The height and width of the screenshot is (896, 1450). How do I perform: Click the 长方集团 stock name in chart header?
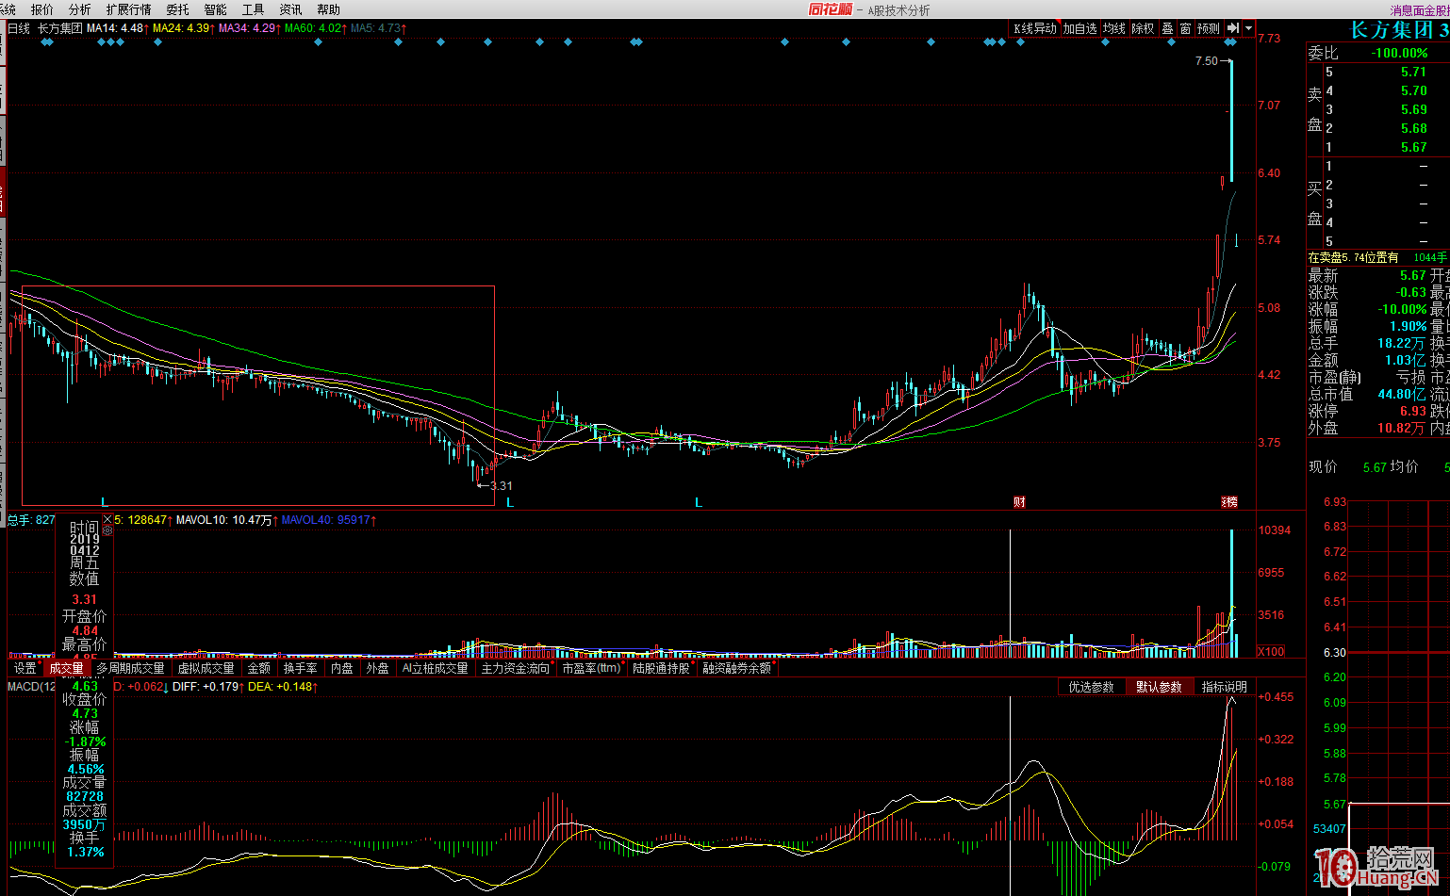coord(60,28)
